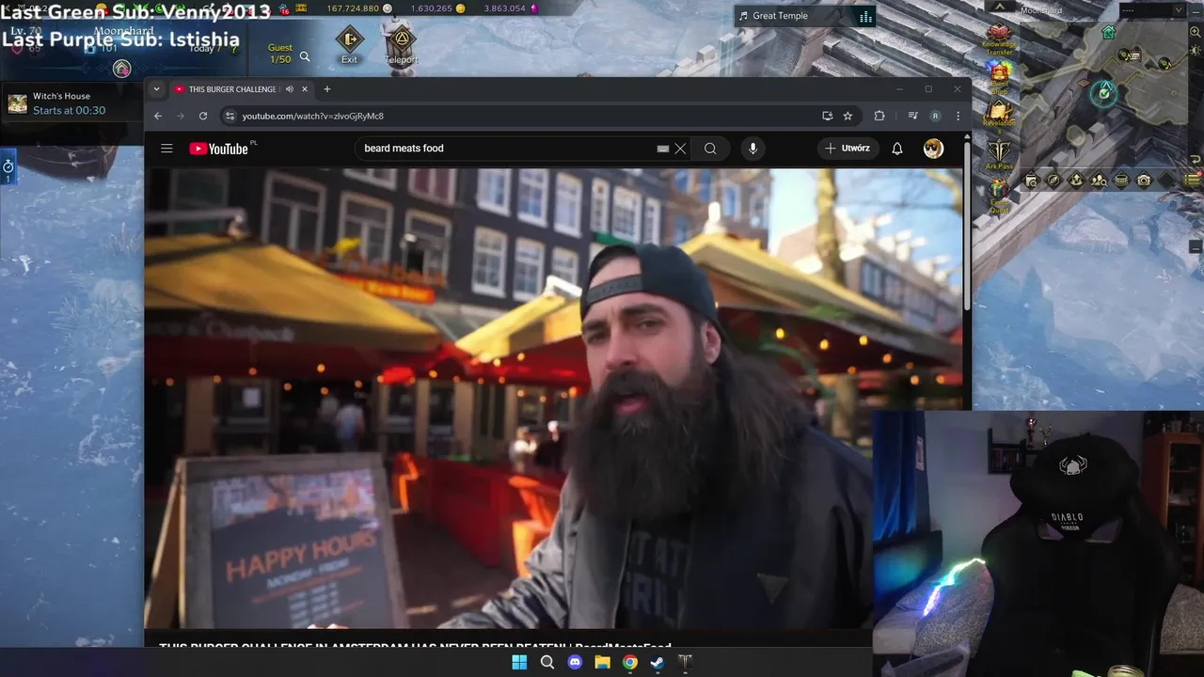Click the minimap return arrow icon
The height and width of the screenshot is (677, 1204).
tap(1196, 161)
